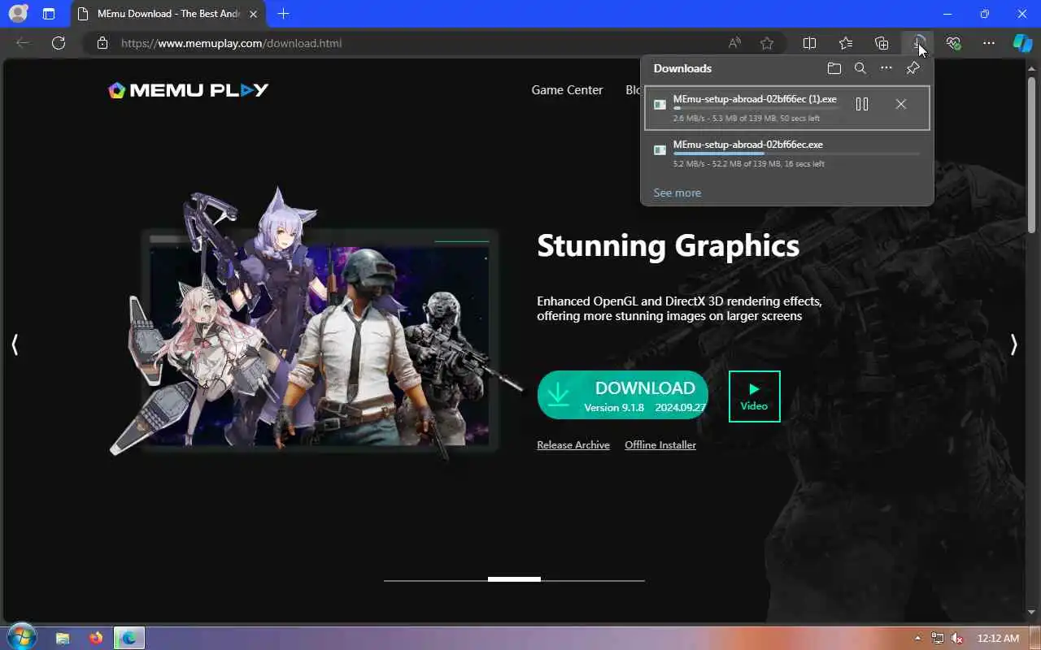Screen dimensions: 1041x650
Task: Click the address bar URL
Action: [231, 43]
